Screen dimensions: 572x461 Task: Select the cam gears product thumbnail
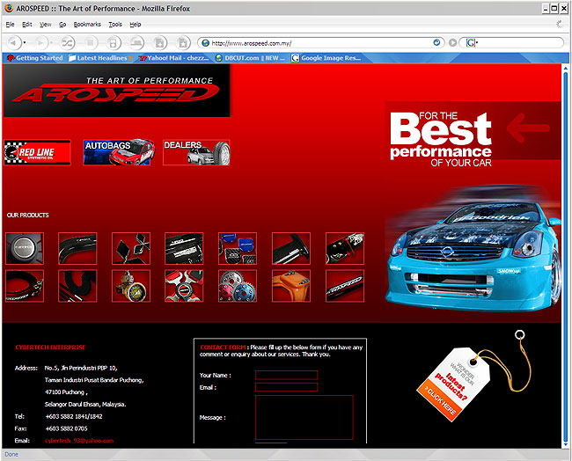tap(238, 286)
